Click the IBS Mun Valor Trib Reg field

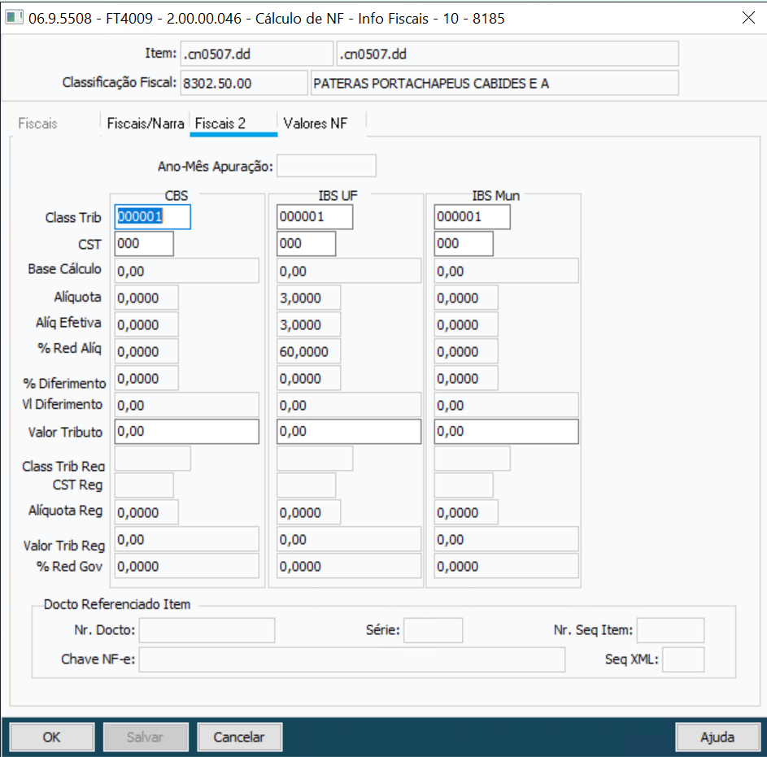pyautogui.click(x=506, y=539)
